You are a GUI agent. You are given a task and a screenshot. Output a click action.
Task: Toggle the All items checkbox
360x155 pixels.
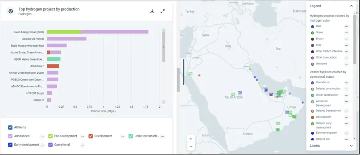coord(10,127)
